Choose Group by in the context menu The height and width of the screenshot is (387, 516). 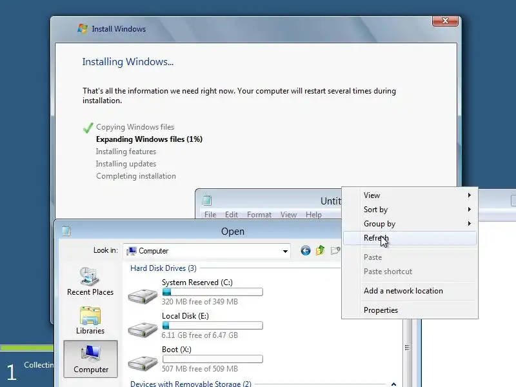[410, 223]
